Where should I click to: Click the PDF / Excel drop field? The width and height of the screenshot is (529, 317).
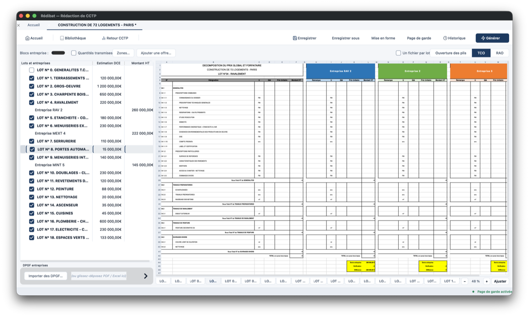[99, 276]
